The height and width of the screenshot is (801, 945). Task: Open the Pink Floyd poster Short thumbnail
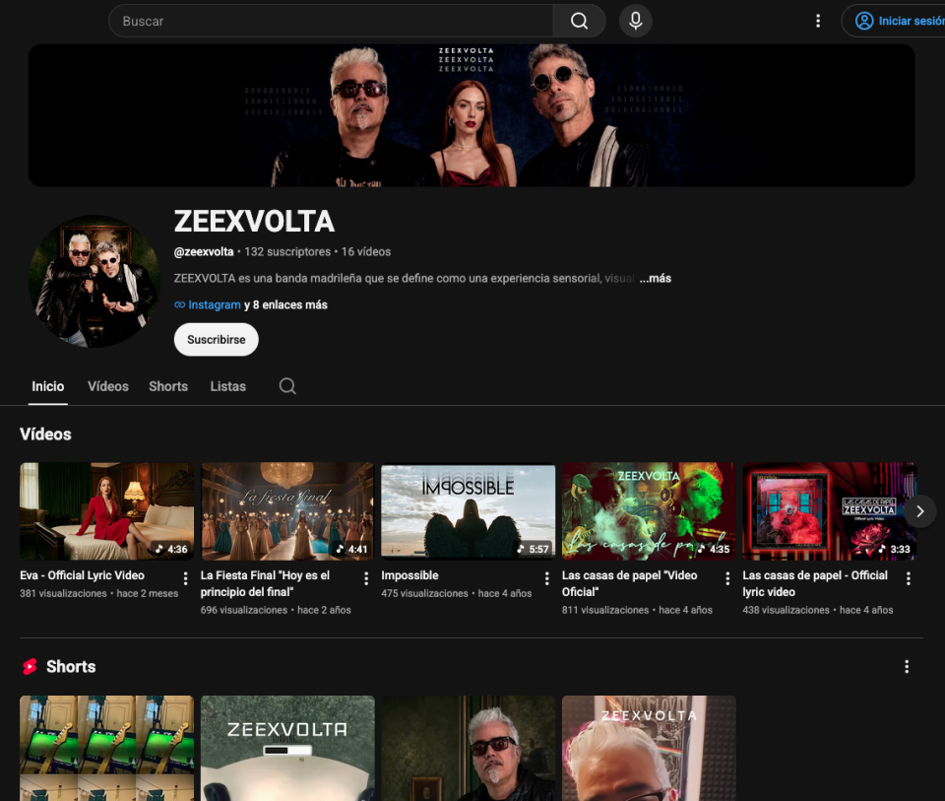pos(649,748)
